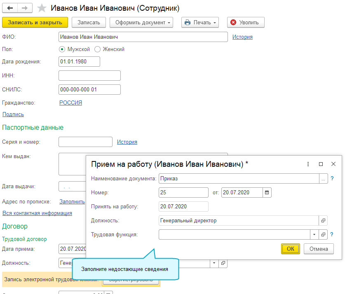This screenshot has width=359, height=294.
Task: Click help question mark near Наименование документа
Action: click(x=332, y=178)
